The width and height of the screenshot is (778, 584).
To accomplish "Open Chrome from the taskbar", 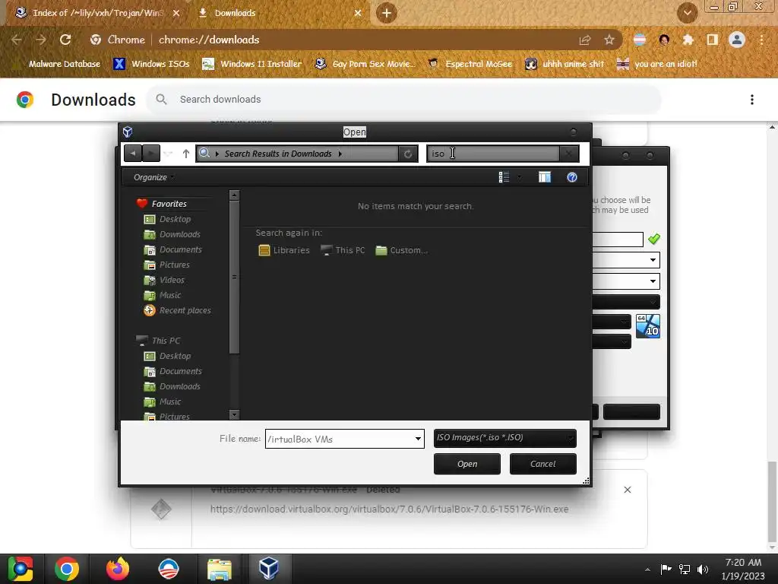I will click(67, 569).
